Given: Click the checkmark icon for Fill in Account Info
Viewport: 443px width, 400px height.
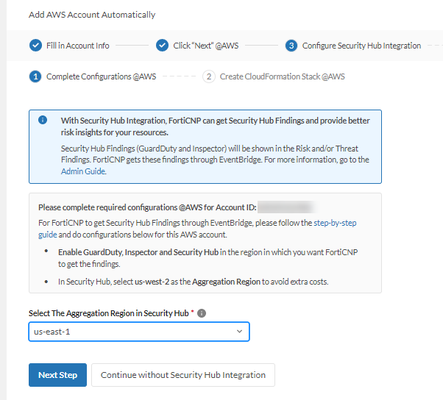Looking at the screenshot, I should (35, 46).
